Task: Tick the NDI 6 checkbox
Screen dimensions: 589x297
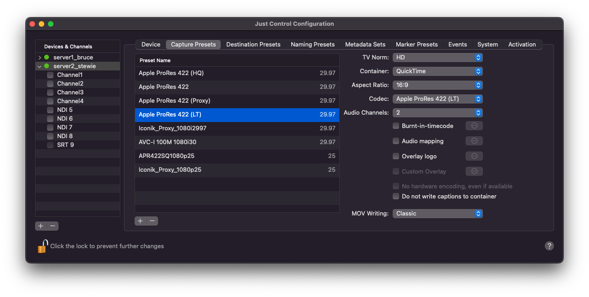Action: (x=50, y=119)
